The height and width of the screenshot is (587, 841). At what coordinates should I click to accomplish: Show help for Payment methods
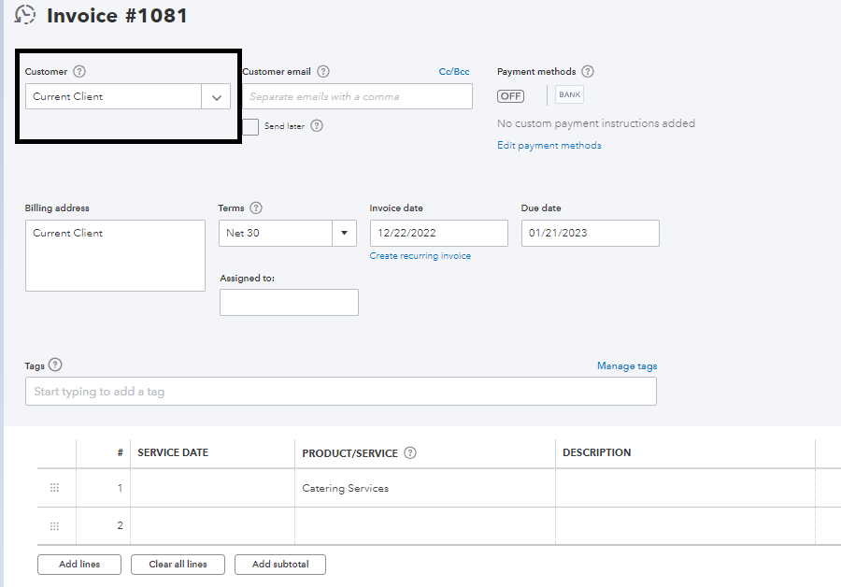pos(588,71)
